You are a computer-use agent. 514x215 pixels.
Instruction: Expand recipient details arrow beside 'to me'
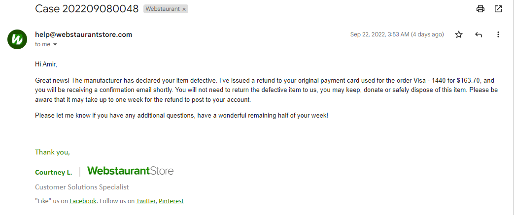(x=55, y=44)
